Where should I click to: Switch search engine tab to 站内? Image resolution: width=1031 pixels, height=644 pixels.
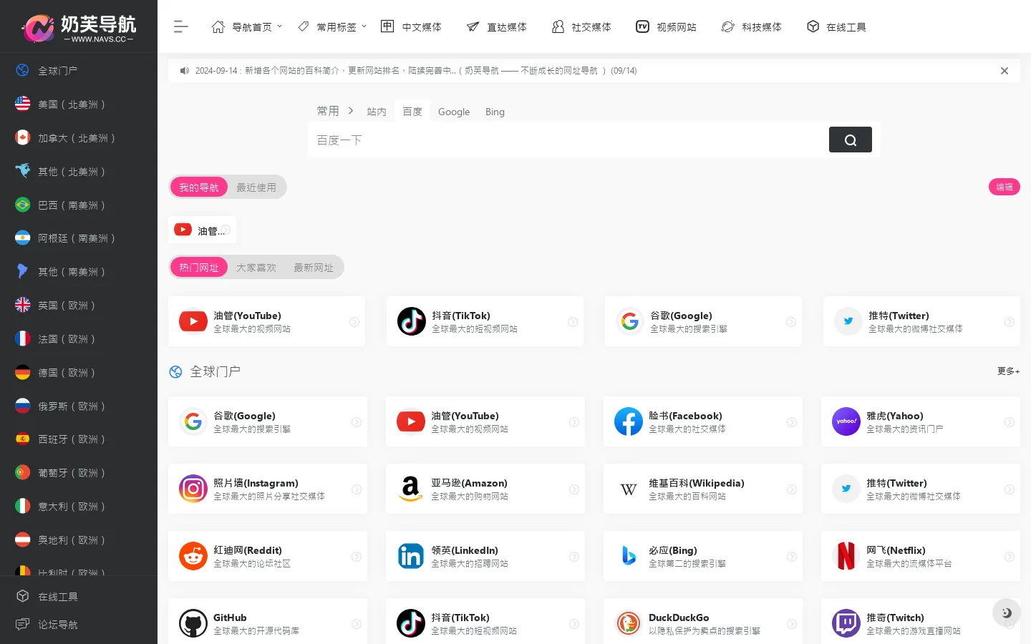[377, 112]
